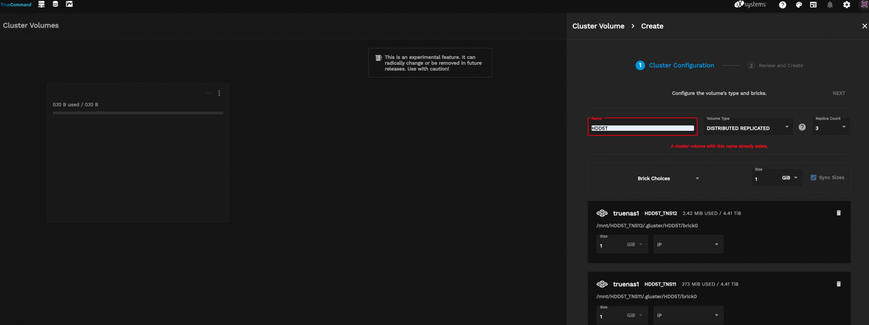This screenshot has width=869, height=325.
Task: Click the experimental feature warning text
Action: click(433, 63)
